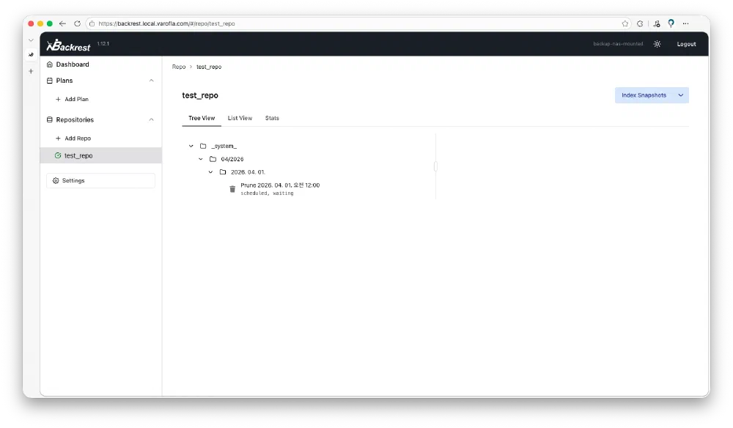The height and width of the screenshot is (428, 733).
Task: Collapse the 04/2026 tree folder
Action: 201,159
